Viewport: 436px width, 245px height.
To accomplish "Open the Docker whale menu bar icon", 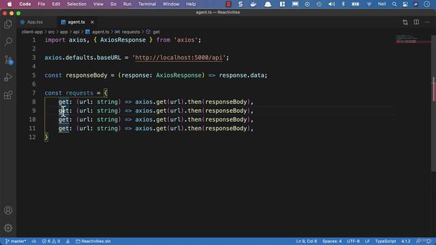I will pyautogui.click(x=253, y=4).
